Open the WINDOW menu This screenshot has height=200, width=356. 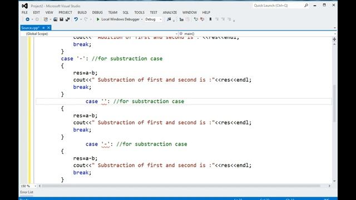(x=189, y=12)
